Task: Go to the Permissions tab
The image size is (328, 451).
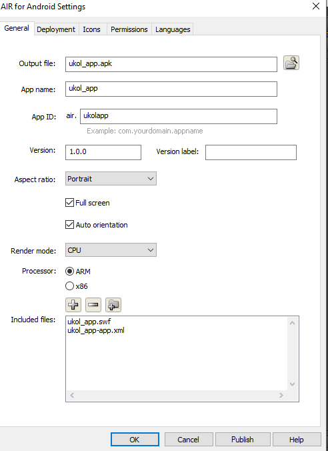Action: 129,29
